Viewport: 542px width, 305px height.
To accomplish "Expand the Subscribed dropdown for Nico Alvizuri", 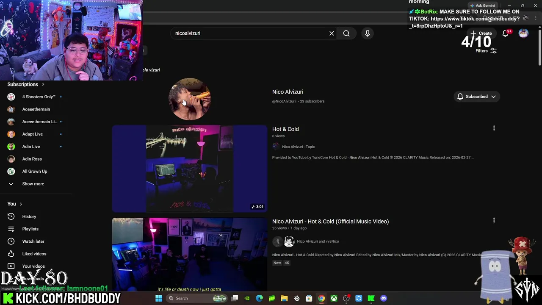I will (x=477, y=97).
